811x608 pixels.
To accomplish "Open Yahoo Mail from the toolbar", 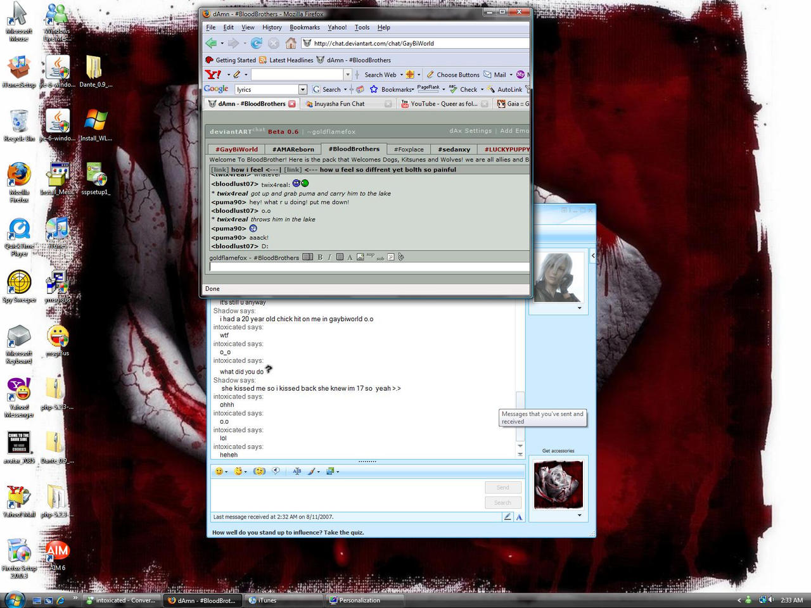I will [495, 74].
